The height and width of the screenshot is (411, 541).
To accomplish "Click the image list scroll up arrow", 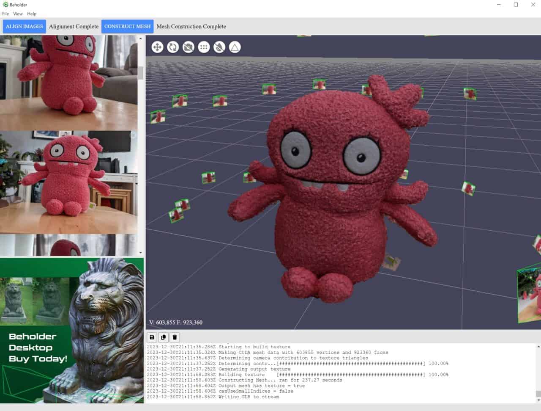I will (140, 39).
